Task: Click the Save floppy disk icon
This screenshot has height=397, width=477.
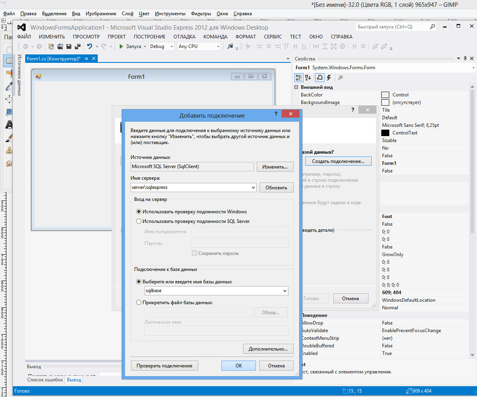Action: coord(69,46)
